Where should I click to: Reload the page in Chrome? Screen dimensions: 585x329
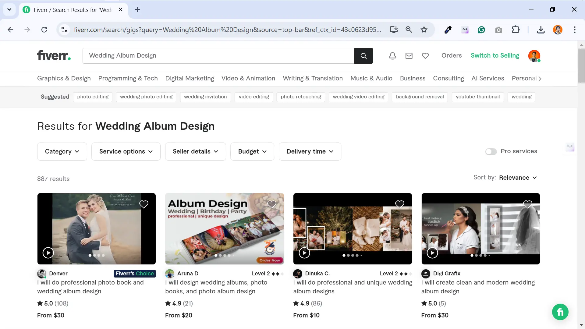click(44, 30)
